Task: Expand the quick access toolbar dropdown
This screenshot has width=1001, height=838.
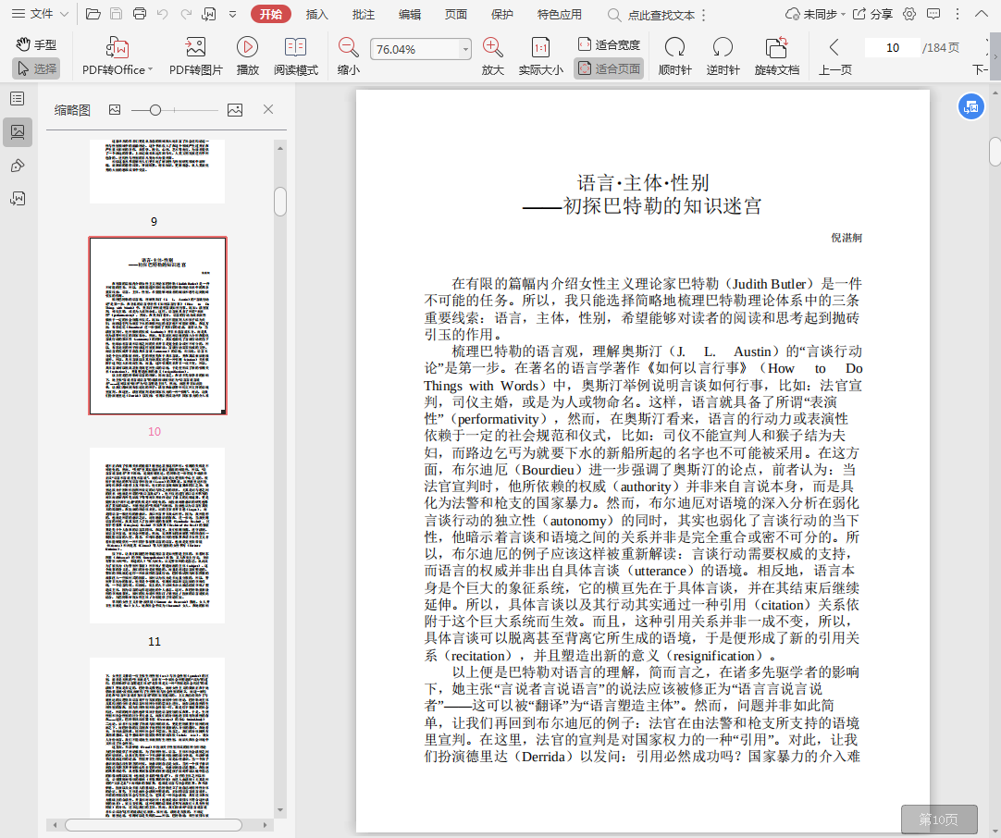Action: 232,14
